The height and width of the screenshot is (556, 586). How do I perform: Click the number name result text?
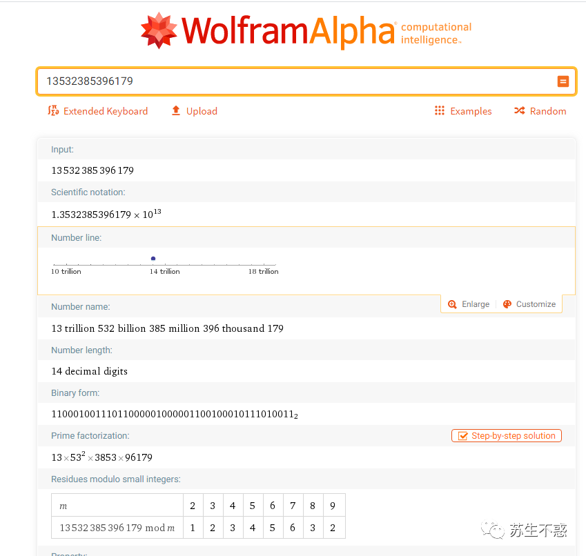point(168,328)
